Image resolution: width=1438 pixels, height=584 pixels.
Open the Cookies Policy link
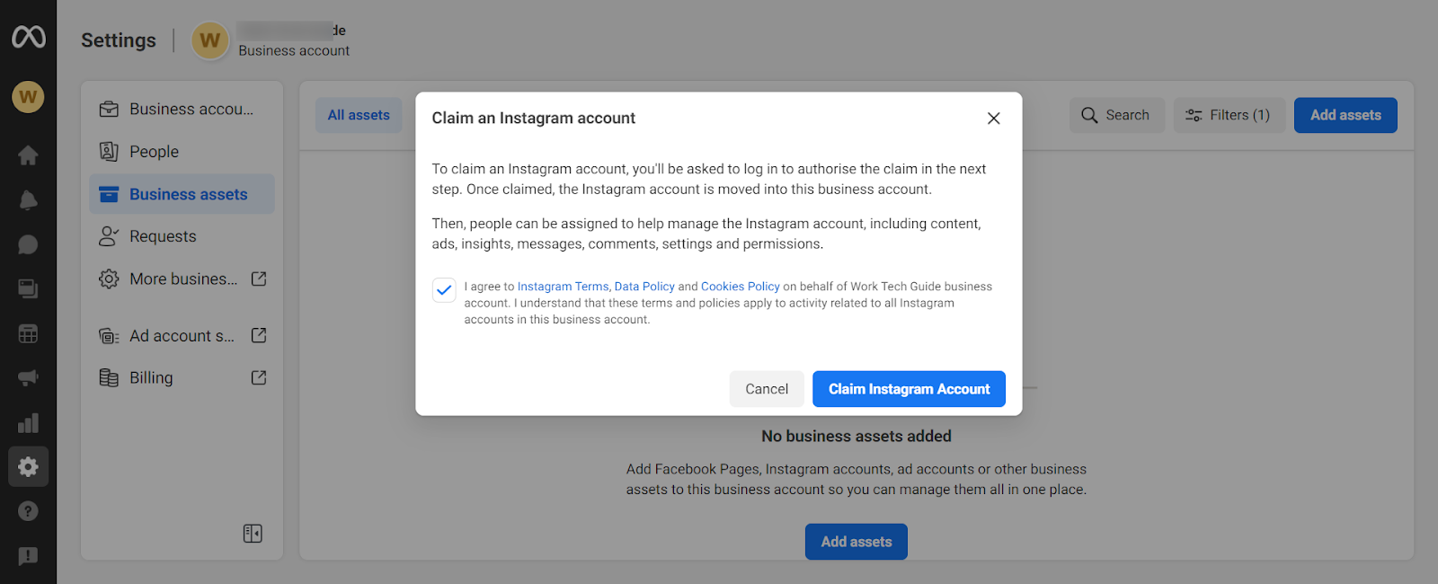741,287
